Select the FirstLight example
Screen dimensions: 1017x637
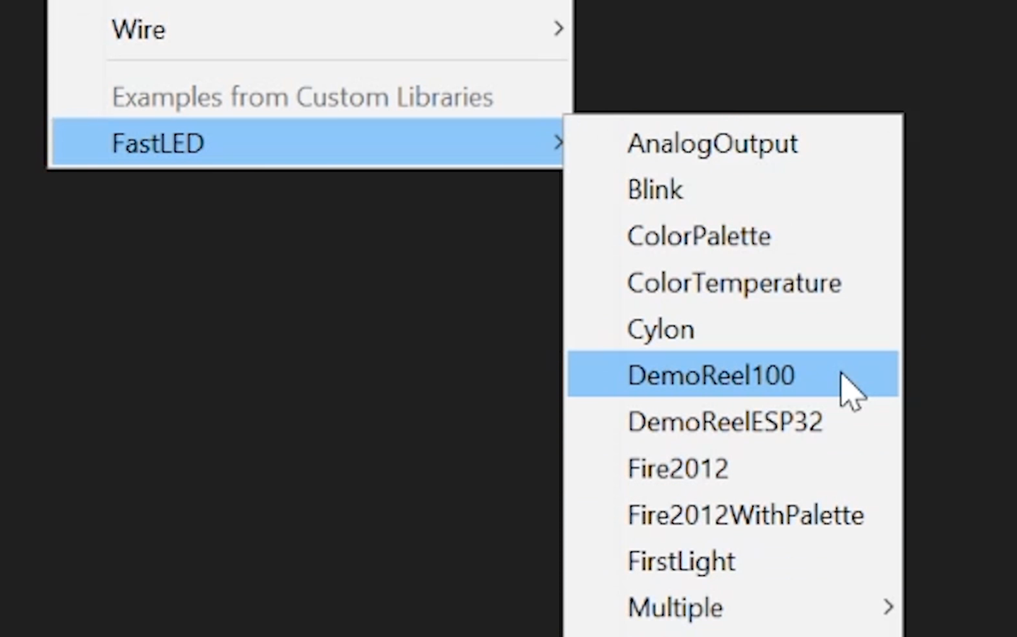pos(681,562)
